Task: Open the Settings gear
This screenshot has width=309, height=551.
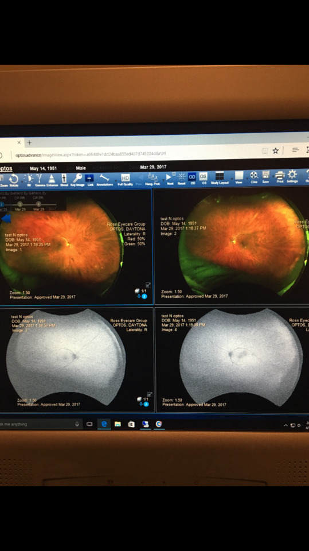Action: (x=292, y=176)
